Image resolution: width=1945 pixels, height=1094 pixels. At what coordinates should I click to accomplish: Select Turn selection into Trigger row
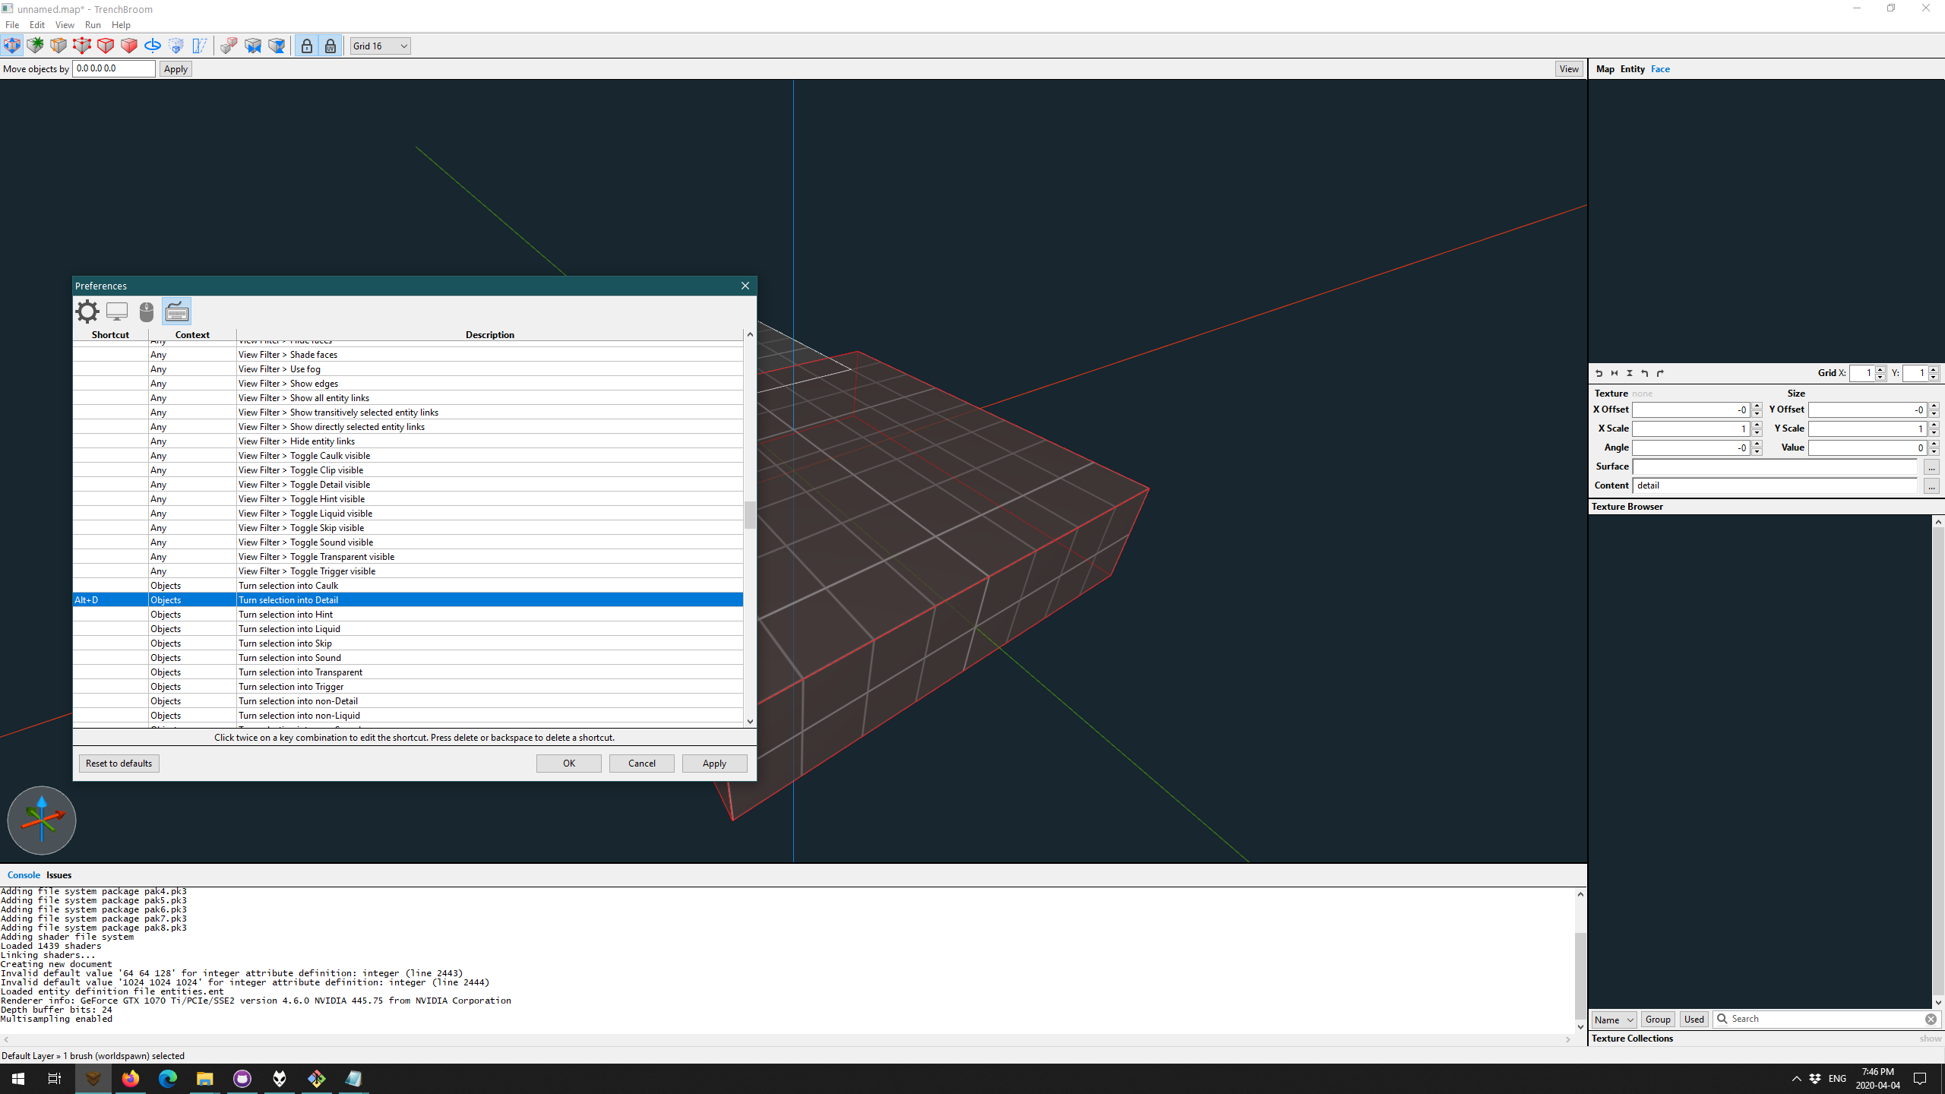pyautogui.click(x=408, y=687)
